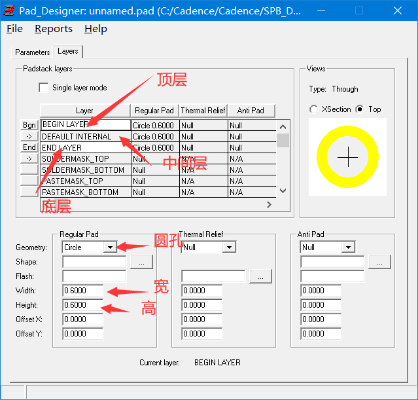Click the Anti Pad Shape browse button
This screenshot has width=418, height=400.
pos(379,262)
